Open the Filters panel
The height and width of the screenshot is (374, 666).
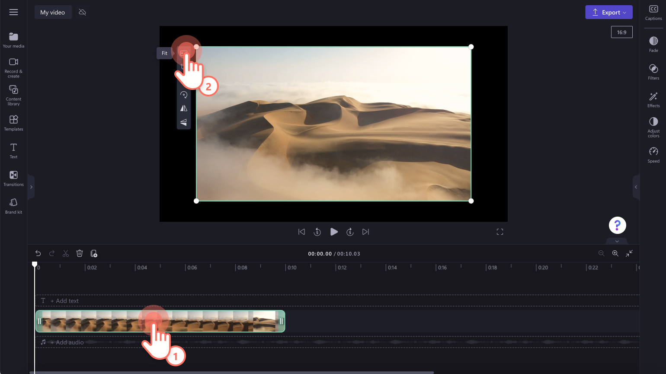point(653,72)
